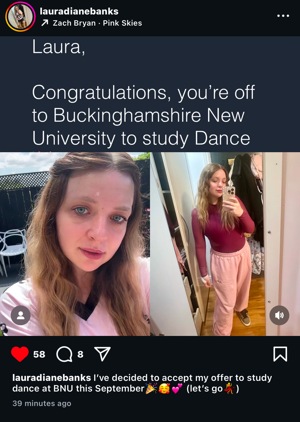Tap the dancer emoji in the caption

(229, 388)
